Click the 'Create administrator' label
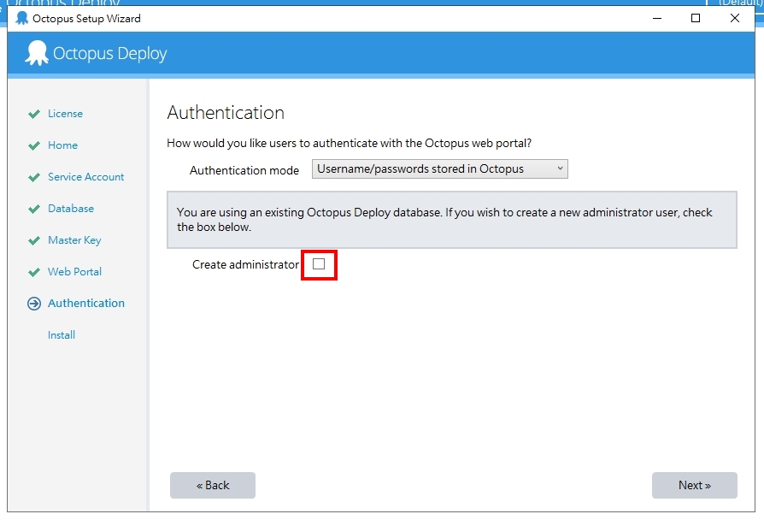The height and width of the screenshot is (520, 764). coord(245,264)
